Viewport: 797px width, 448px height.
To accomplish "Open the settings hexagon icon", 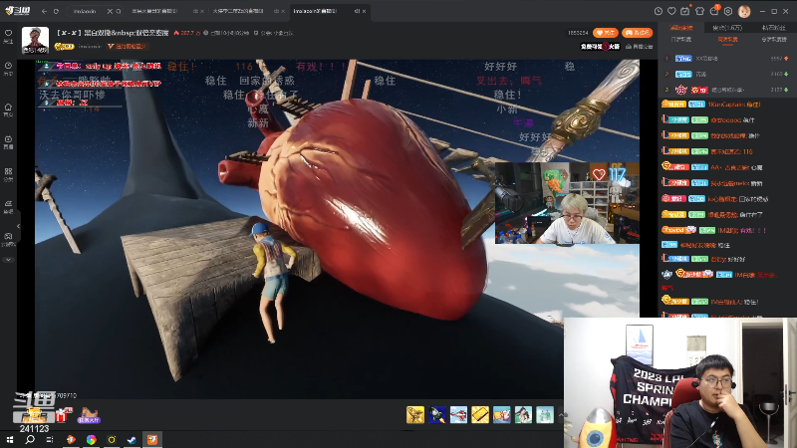I will click(728, 11).
